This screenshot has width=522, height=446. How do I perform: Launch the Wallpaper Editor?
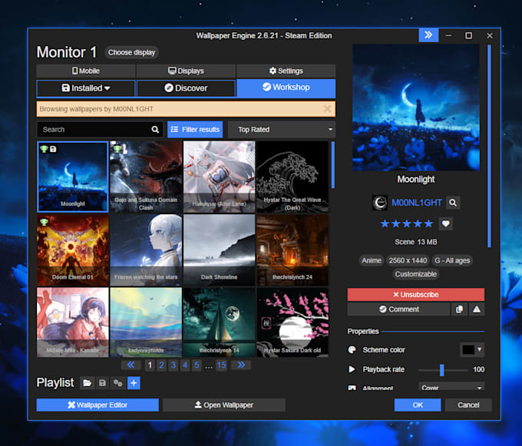coord(97,405)
